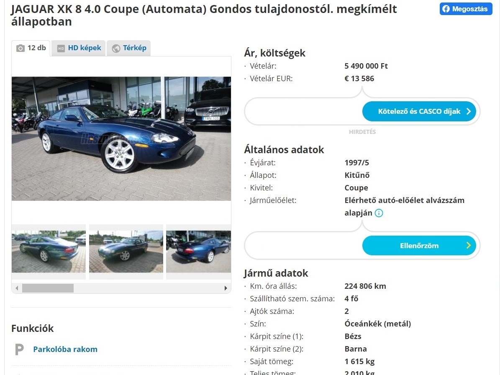Click the gallery horizontal scrollbar thumb
Viewport: 500px width, 375px height.
tap(48, 288)
